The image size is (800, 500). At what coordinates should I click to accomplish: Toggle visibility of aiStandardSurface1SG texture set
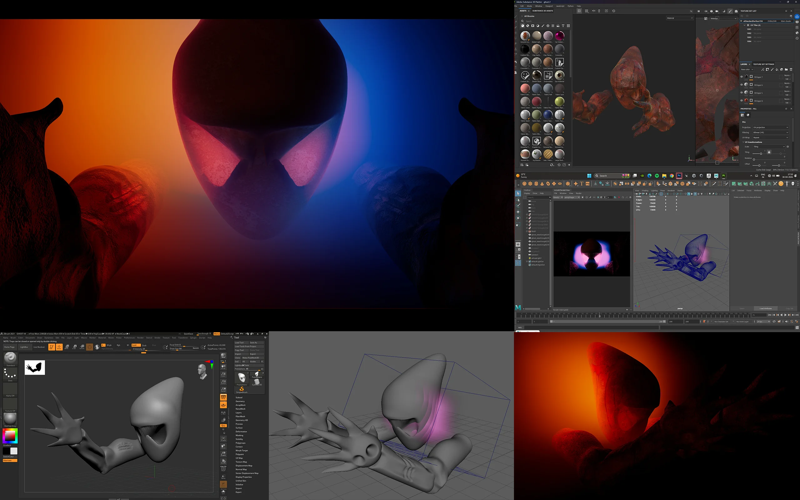[x=741, y=21]
